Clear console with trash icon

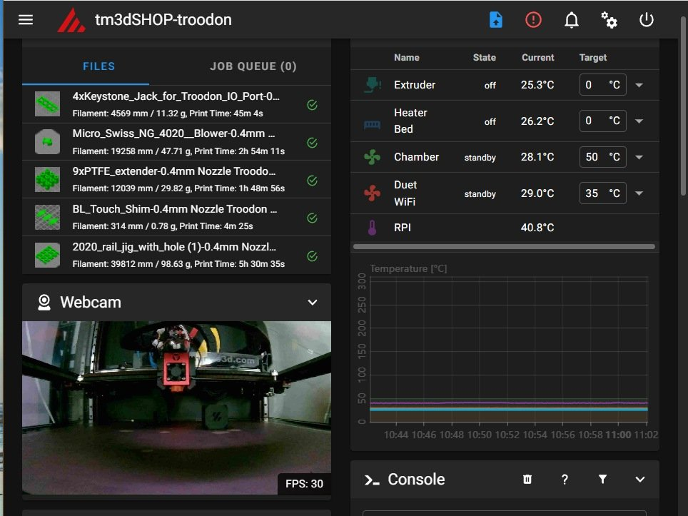coord(527,480)
